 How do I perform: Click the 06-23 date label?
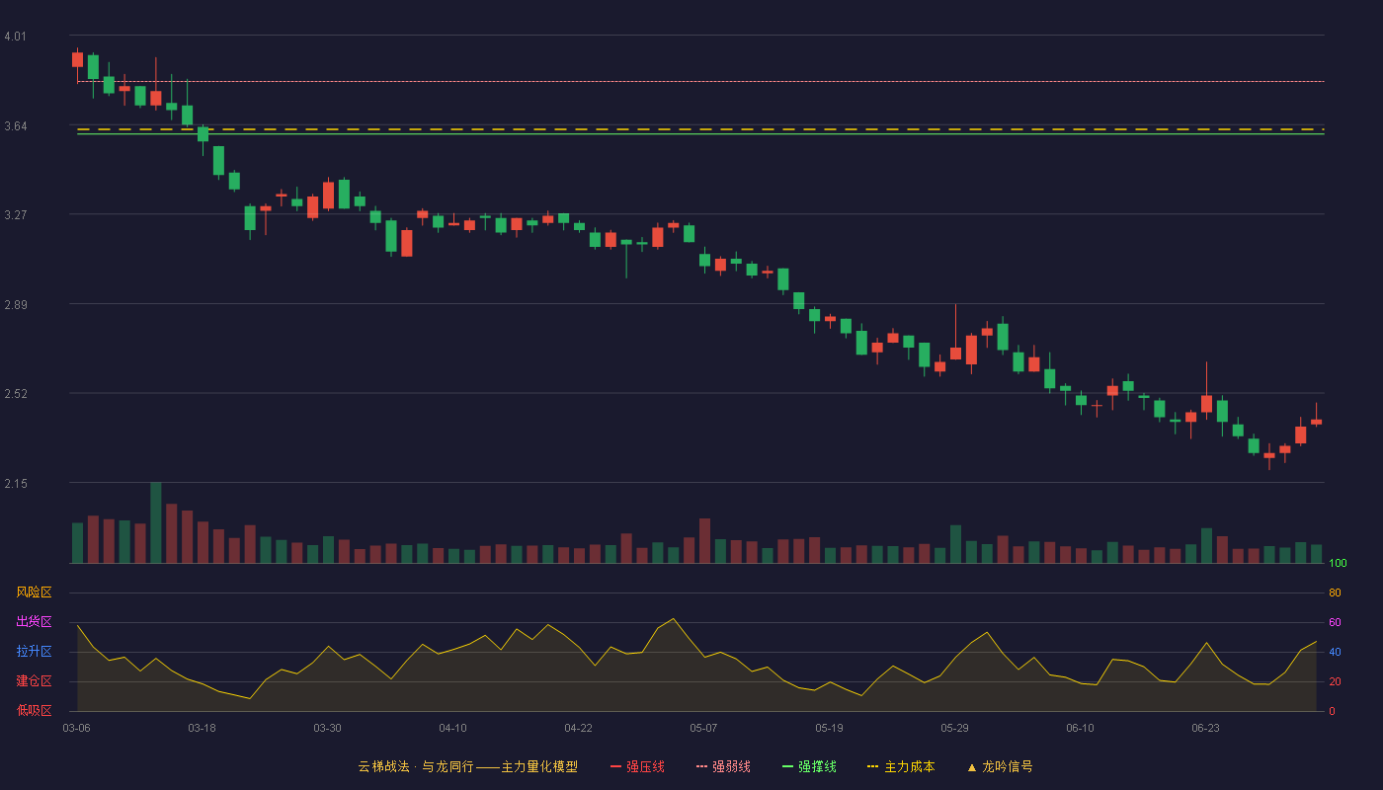[1205, 728]
